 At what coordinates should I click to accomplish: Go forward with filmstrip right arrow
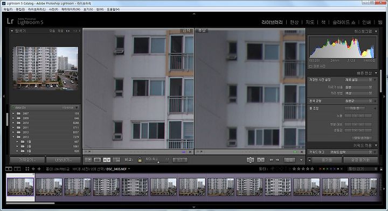click(x=39, y=169)
